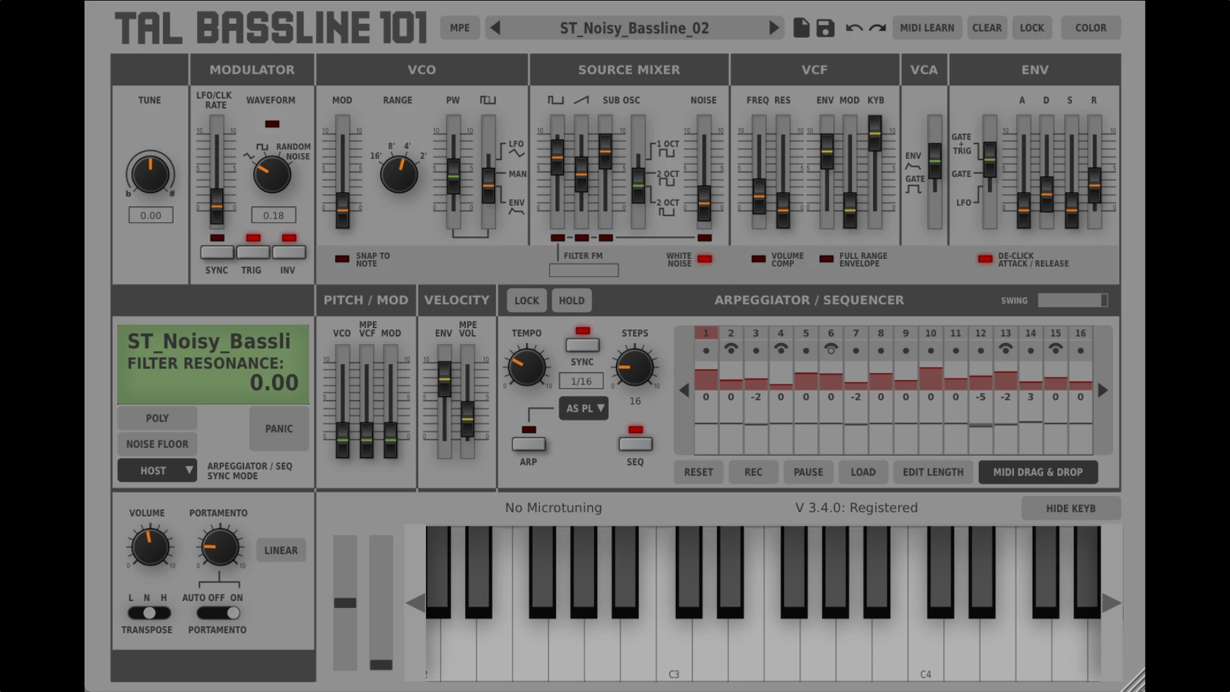Screen dimensions: 1230x692
Task: Shift keyboard octave down with left arrow
Action: (x=416, y=604)
